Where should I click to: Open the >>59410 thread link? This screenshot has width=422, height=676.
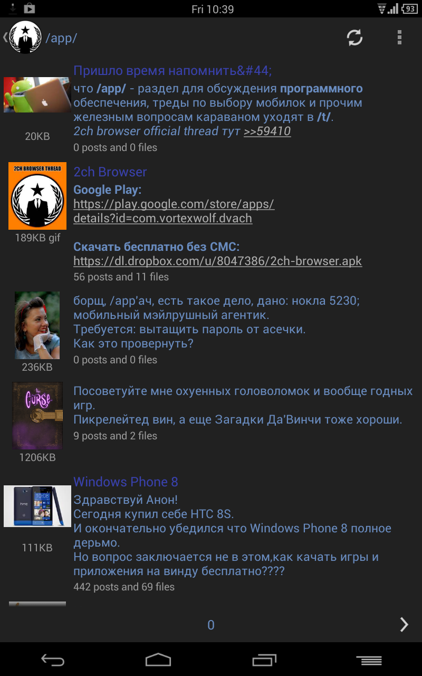[267, 131]
